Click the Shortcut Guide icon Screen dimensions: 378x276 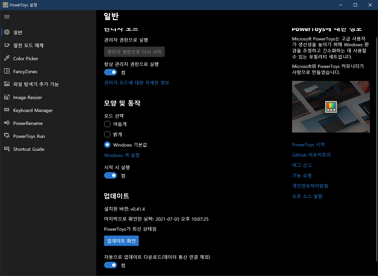click(x=7, y=149)
